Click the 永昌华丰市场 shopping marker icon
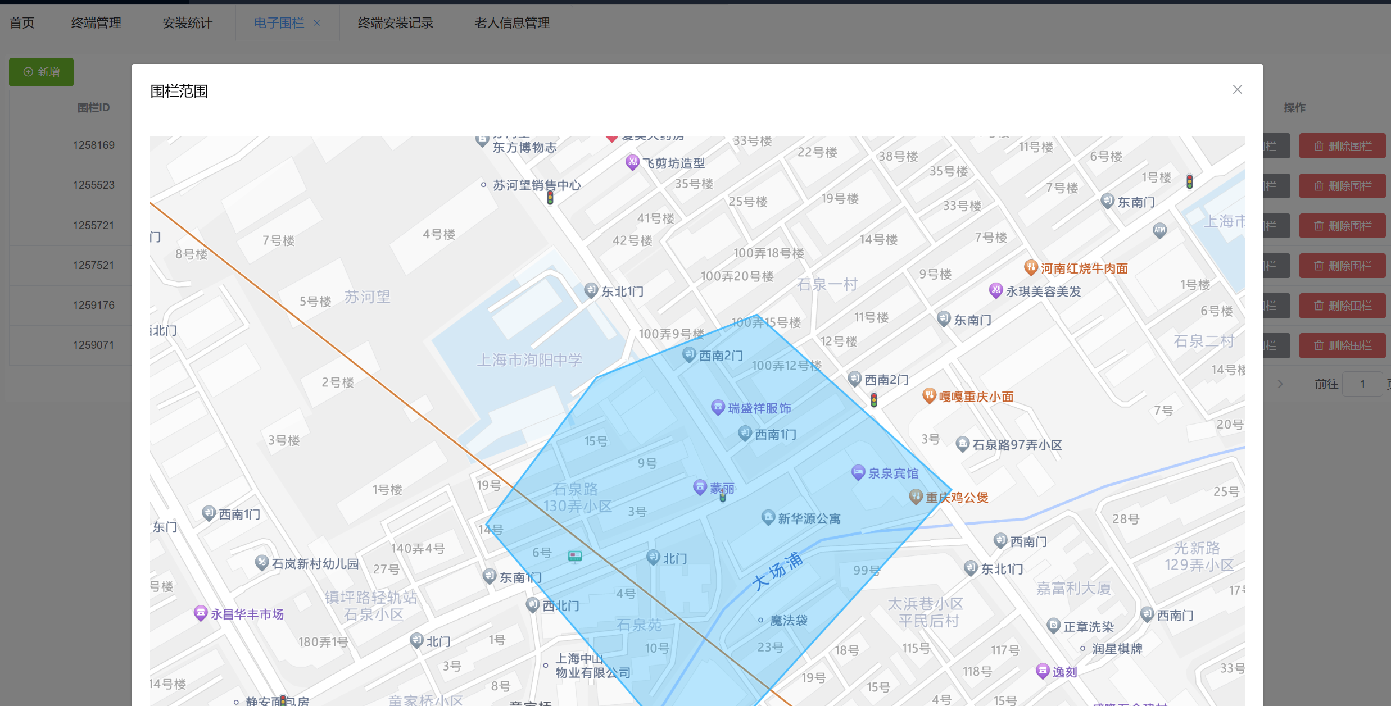 point(200,613)
